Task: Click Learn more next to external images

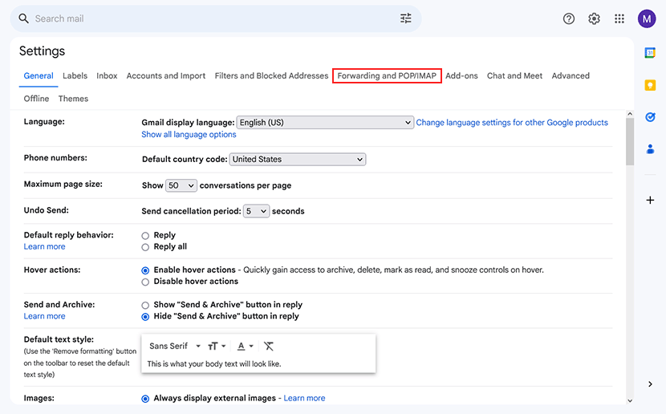Action: coord(304,398)
